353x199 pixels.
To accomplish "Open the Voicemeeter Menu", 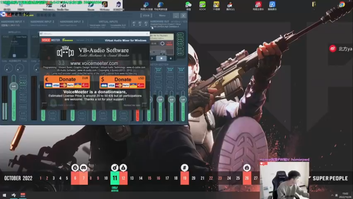I will (x=162, y=15).
